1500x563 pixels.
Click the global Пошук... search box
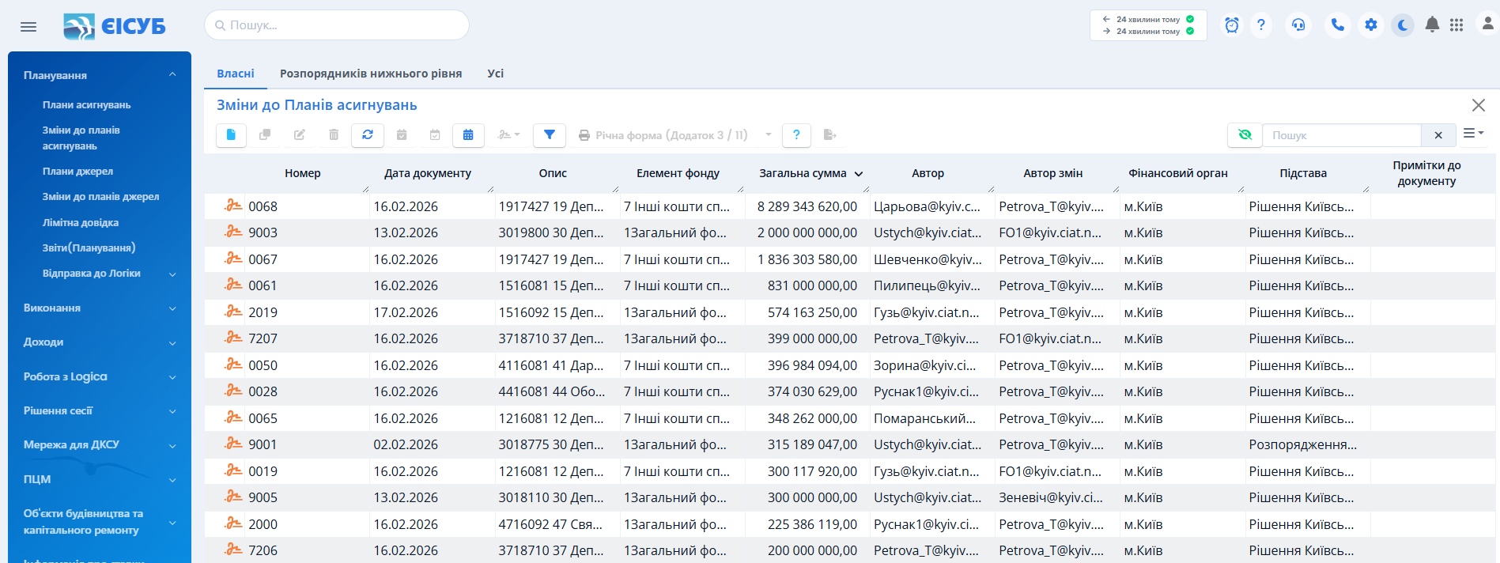[x=337, y=25]
